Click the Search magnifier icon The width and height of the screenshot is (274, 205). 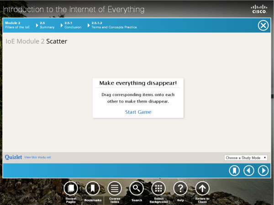tap(137, 188)
